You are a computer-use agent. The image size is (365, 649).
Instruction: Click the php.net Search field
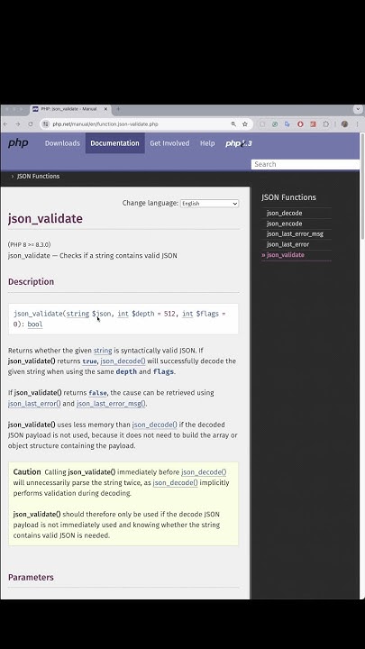coord(306,164)
